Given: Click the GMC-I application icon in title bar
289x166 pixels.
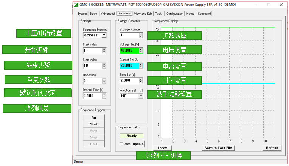Looking at the screenshot, I should tap(76, 5).
